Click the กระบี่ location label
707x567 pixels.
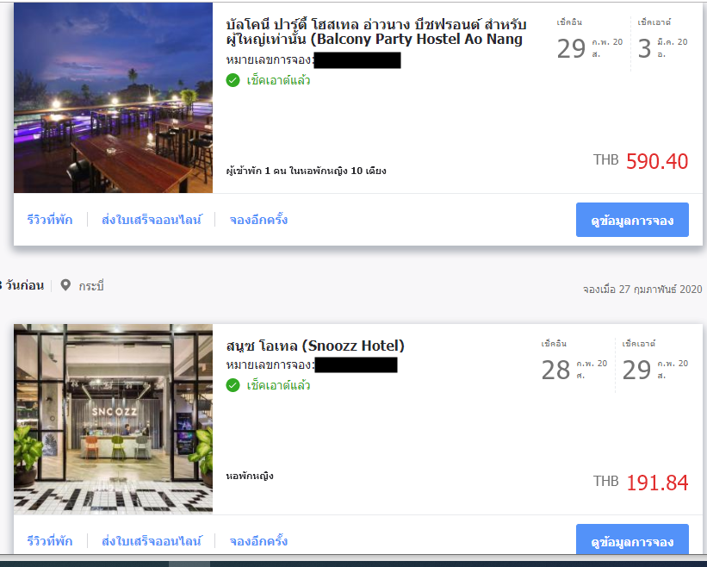point(91,286)
